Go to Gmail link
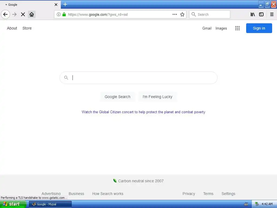 click(207, 28)
